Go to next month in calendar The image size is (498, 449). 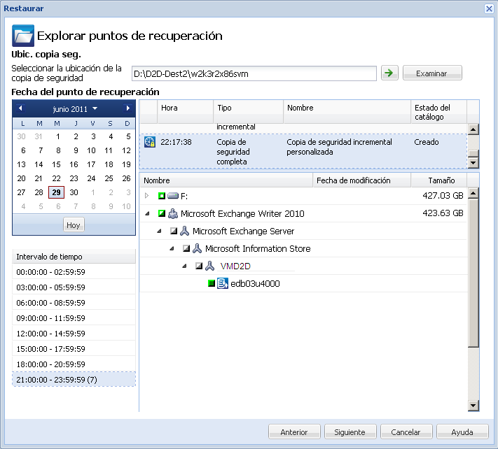[127, 108]
